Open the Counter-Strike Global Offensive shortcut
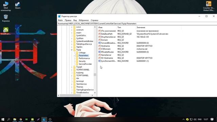The width and height of the screenshot is (217, 122). pyautogui.click(x=209, y=6)
